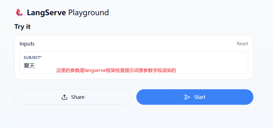The height and width of the screenshot is (128, 273).
Task: Run the chain with the Start button
Action: click(x=195, y=97)
